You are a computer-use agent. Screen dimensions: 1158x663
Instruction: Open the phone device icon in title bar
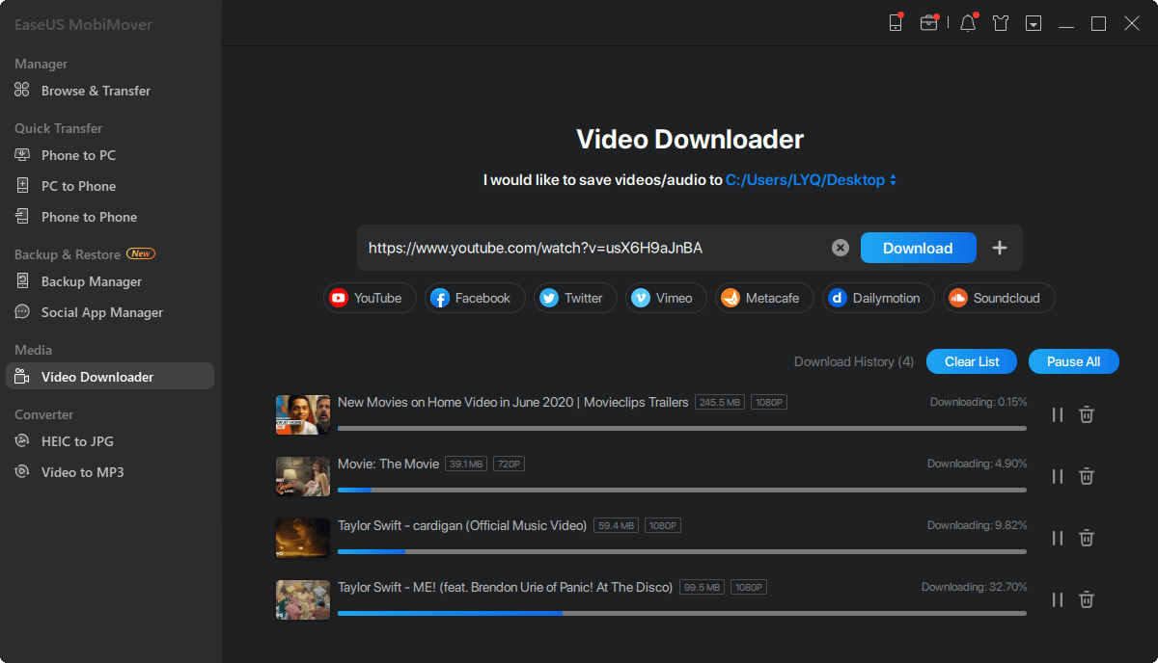(x=896, y=23)
